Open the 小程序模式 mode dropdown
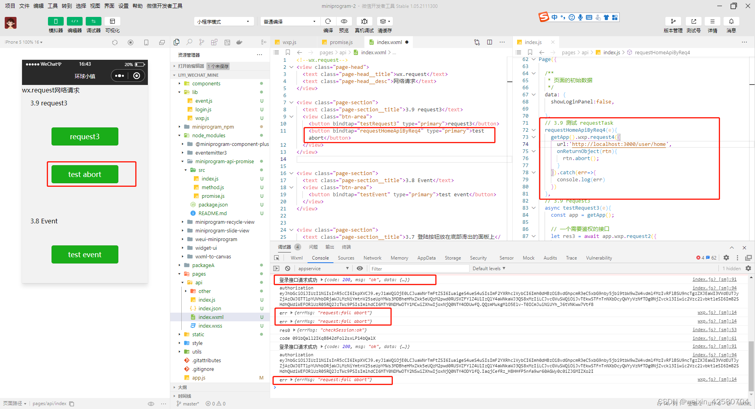Image resolution: width=755 pixels, height=409 pixels. tap(223, 22)
